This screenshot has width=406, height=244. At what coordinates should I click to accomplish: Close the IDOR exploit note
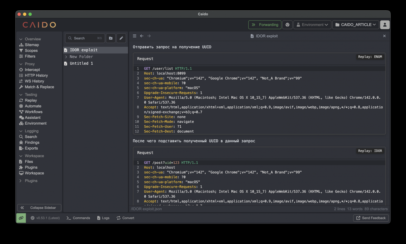384,36
